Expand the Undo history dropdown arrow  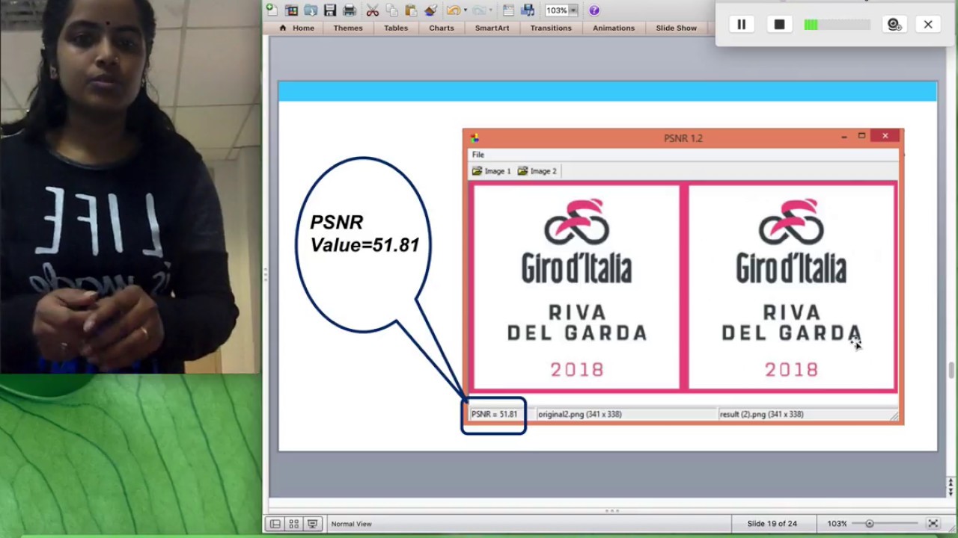click(465, 10)
